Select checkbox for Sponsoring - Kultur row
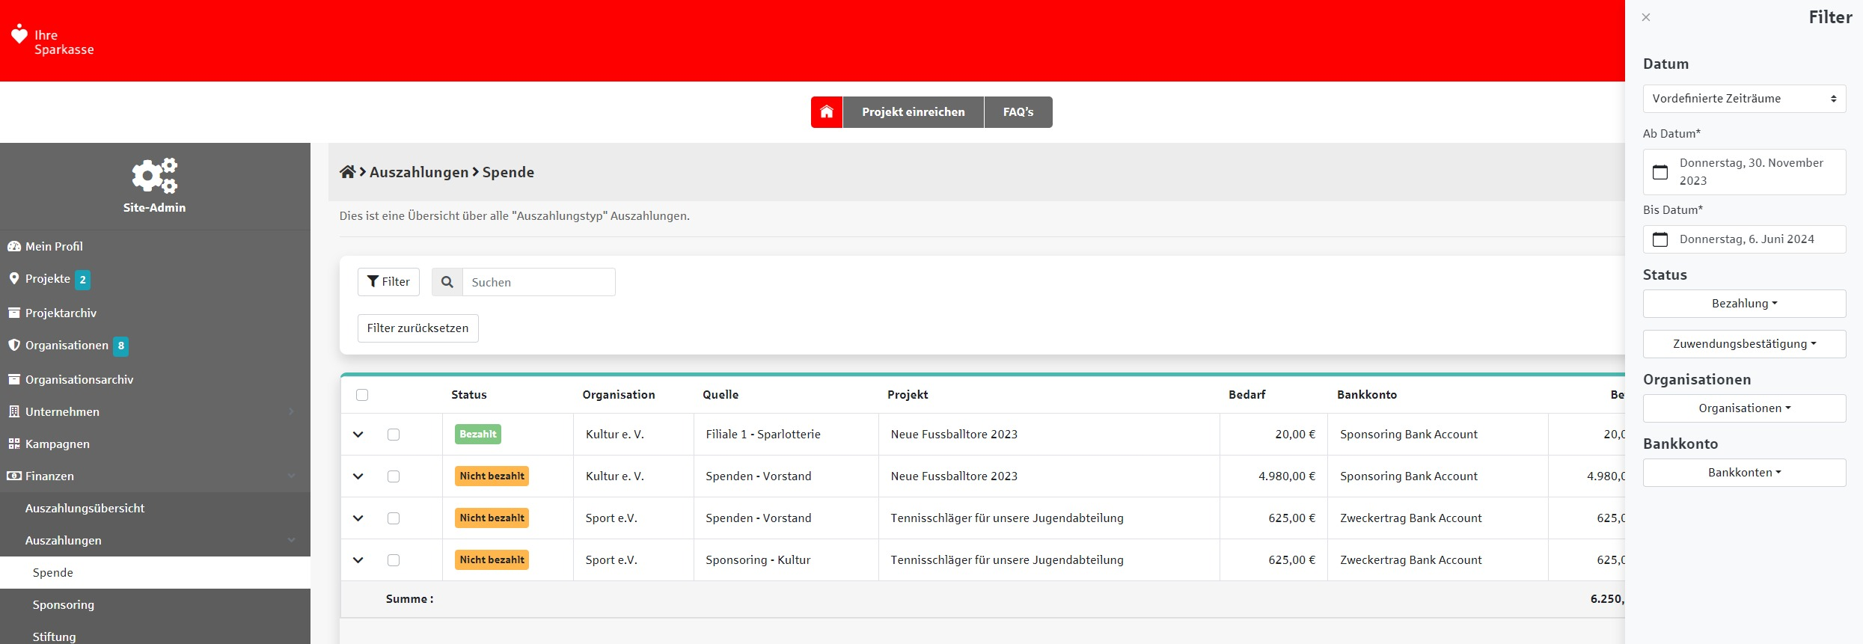This screenshot has width=1863, height=644. [394, 560]
